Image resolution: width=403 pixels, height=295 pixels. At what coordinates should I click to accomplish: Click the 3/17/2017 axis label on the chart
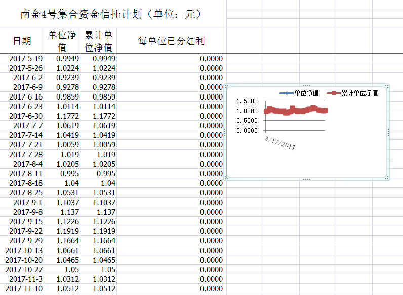click(280, 142)
